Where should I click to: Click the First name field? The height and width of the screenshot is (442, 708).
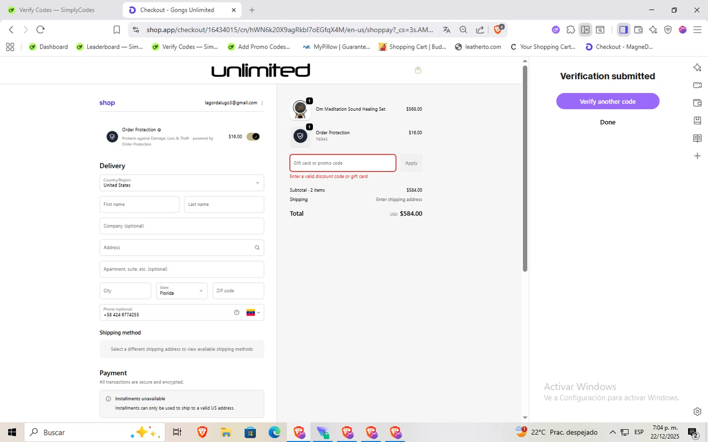click(x=139, y=205)
